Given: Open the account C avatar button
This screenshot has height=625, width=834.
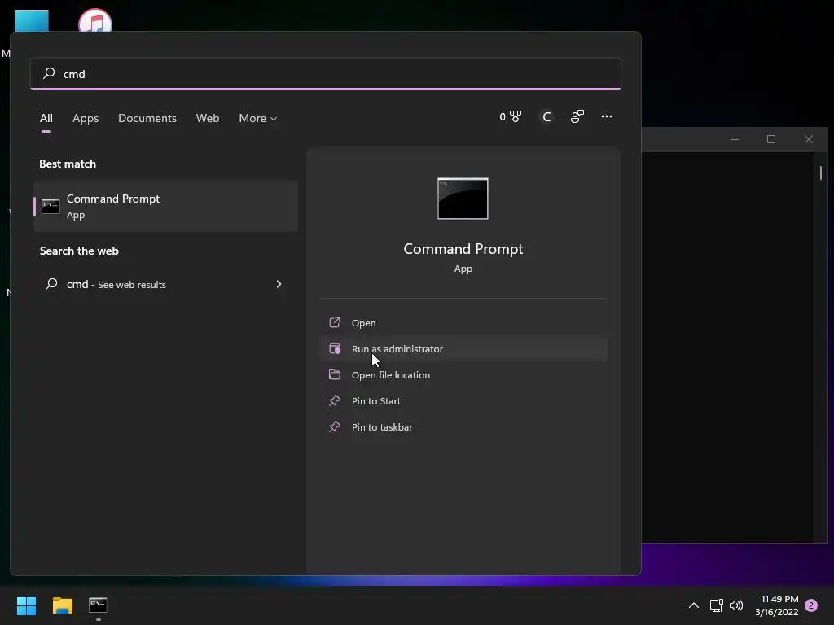Looking at the screenshot, I should [546, 116].
